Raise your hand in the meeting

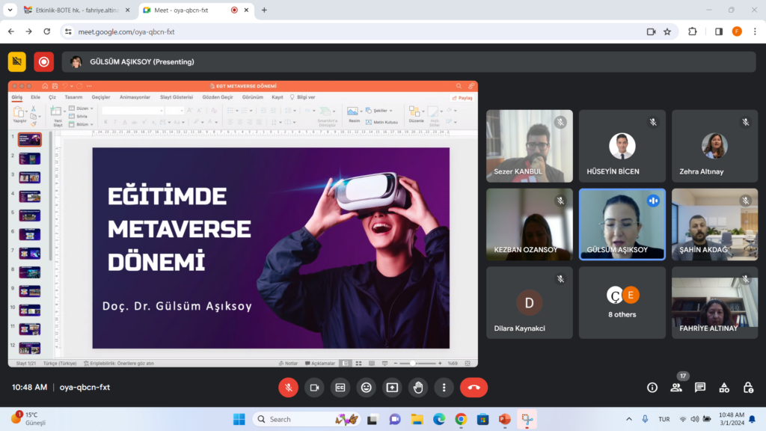click(418, 388)
